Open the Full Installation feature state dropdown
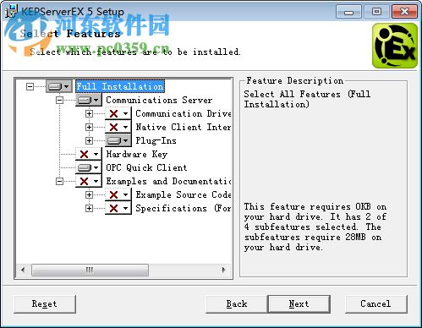This screenshot has width=422, height=328. point(59,86)
